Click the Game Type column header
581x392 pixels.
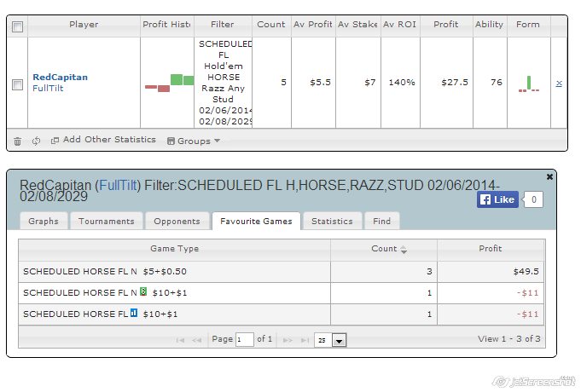pyautogui.click(x=175, y=249)
